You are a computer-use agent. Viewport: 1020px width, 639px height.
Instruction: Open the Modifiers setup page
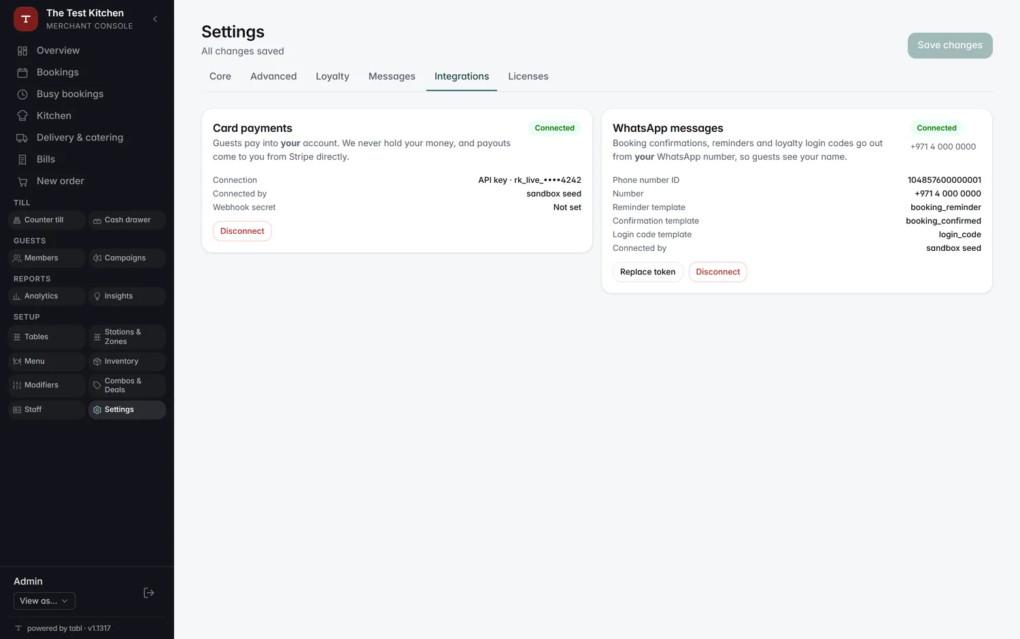(47, 385)
